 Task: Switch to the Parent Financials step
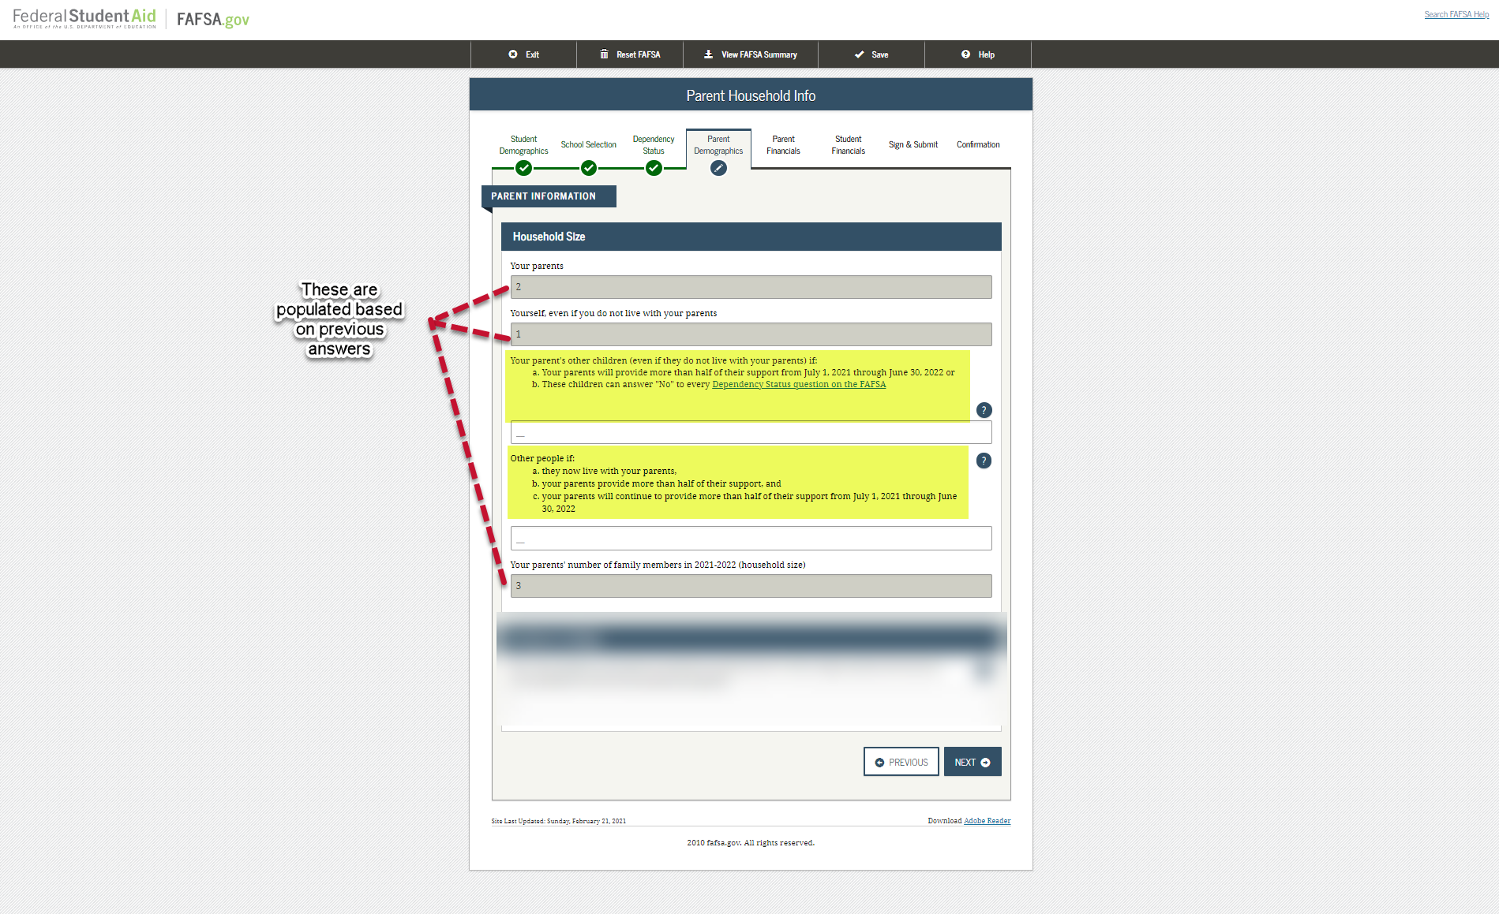pos(783,145)
